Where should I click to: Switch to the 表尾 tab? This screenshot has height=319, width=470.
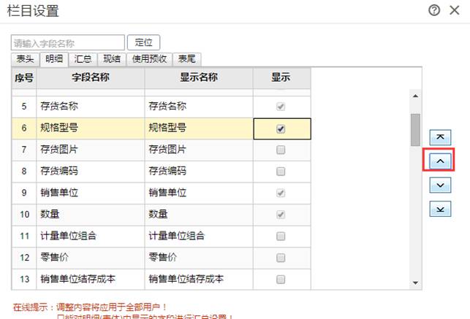(x=186, y=60)
